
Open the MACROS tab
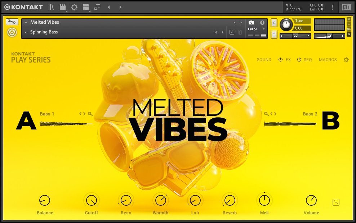coord(328,60)
